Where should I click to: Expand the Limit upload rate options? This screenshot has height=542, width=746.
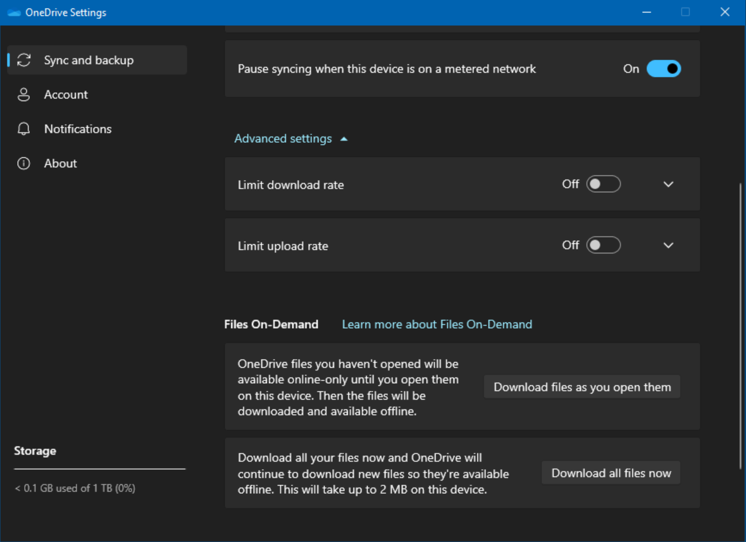coord(668,245)
